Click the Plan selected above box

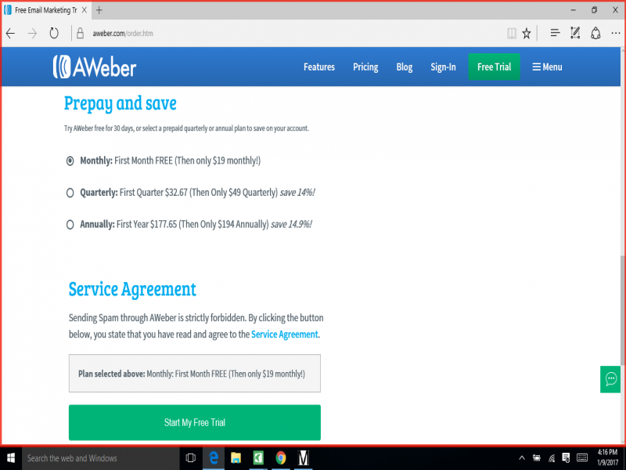(x=194, y=374)
